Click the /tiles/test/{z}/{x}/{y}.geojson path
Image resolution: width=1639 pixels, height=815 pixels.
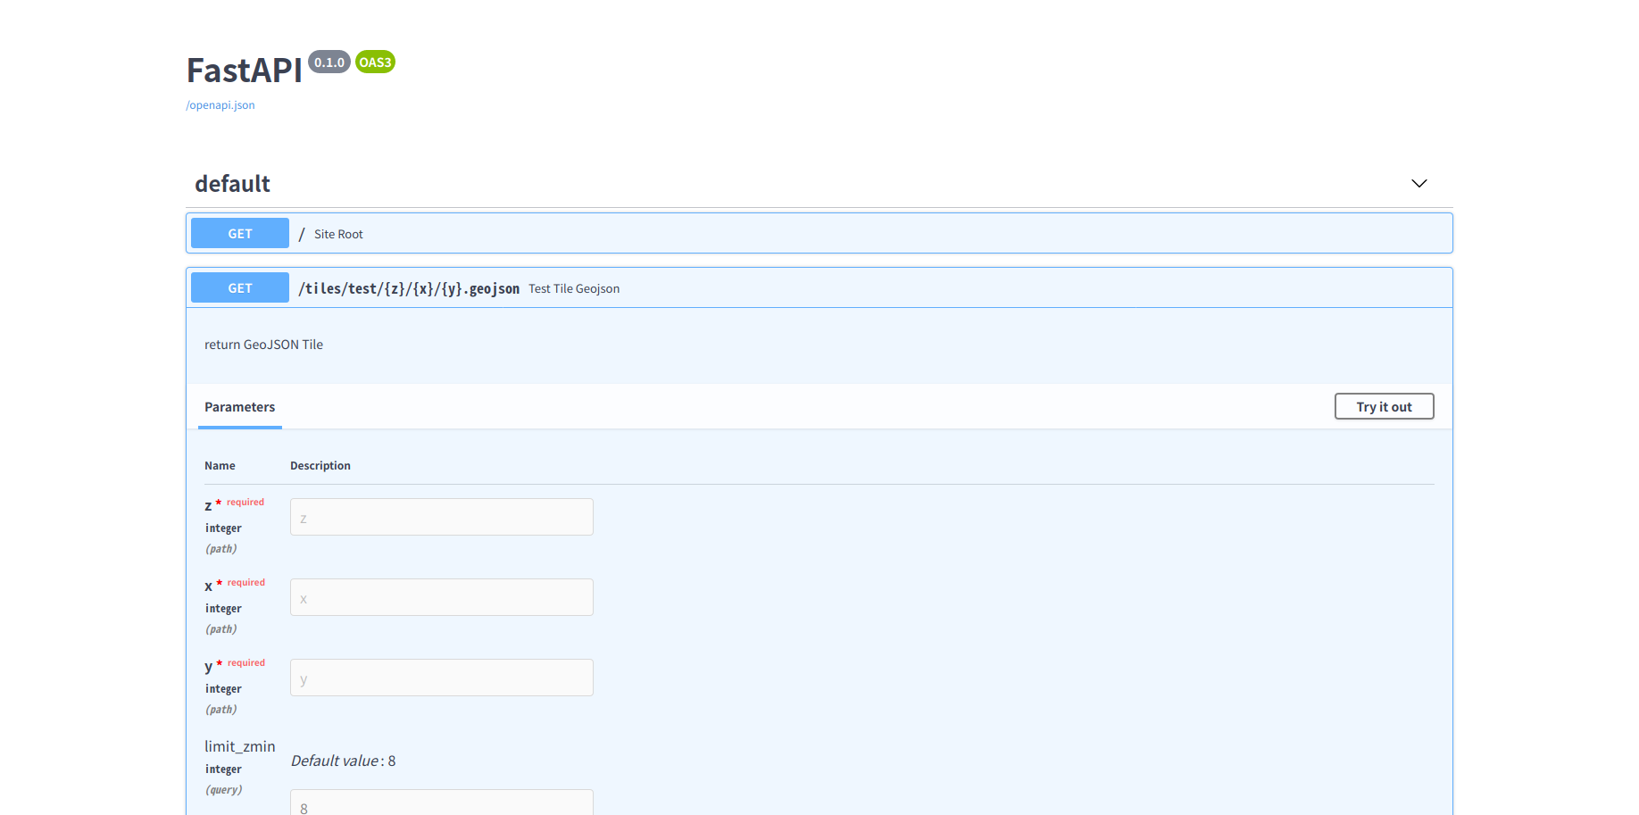pyautogui.click(x=409, y=288)
